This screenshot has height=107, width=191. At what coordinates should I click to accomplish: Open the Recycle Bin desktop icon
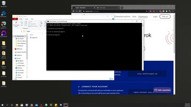pos(4,4)
